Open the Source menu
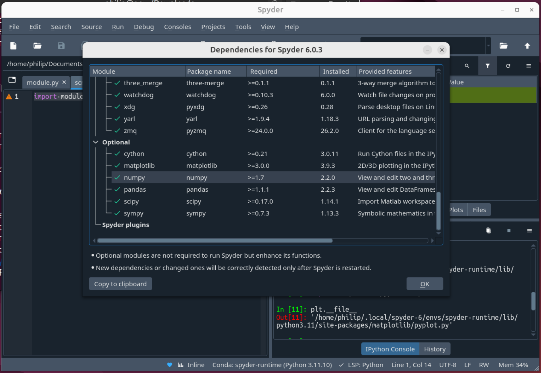 click(x=91, y=27)
